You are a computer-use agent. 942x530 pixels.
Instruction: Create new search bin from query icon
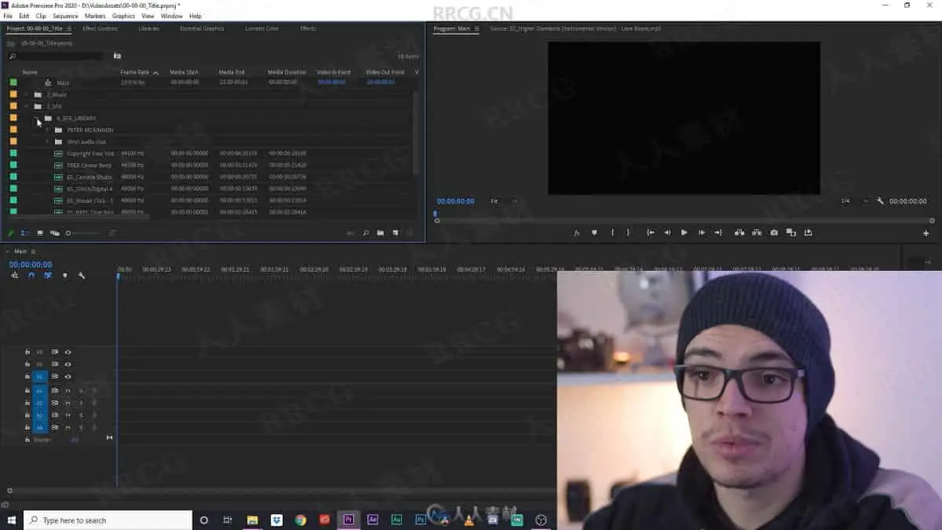pos(117,56)
